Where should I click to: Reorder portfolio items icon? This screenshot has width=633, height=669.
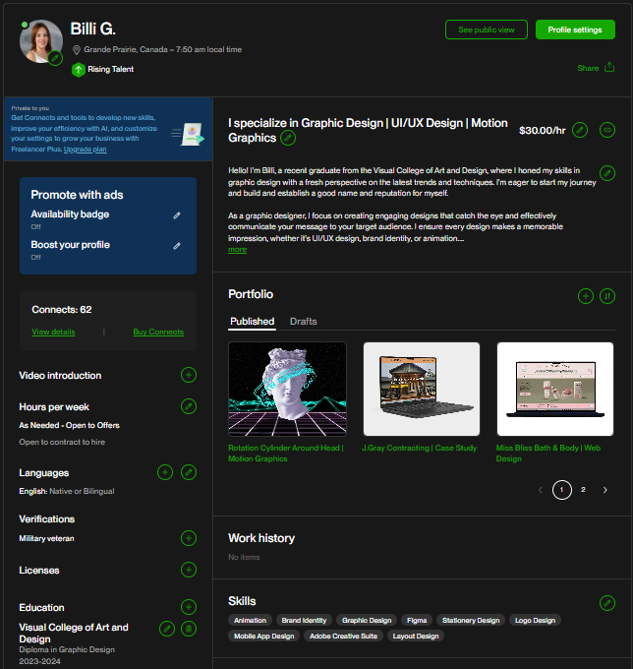[x=607, y=296]
